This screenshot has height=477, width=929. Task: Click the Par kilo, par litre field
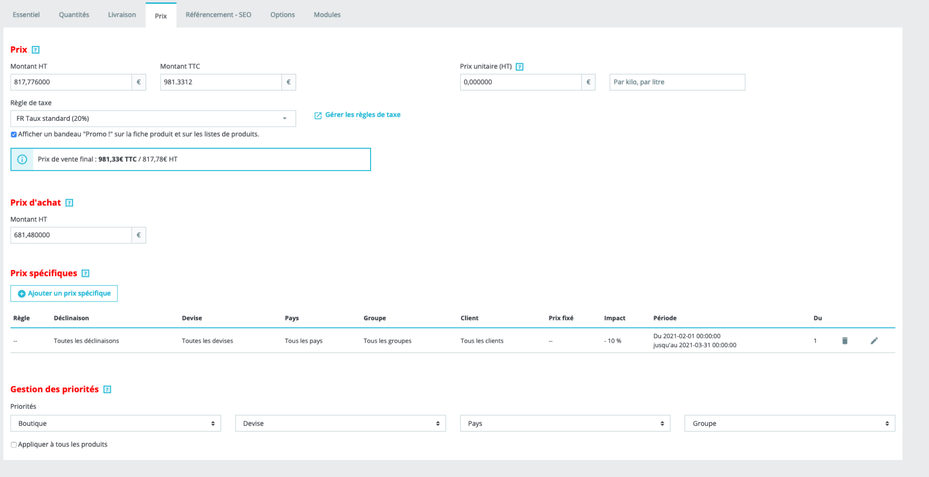(x=677, y=82)
